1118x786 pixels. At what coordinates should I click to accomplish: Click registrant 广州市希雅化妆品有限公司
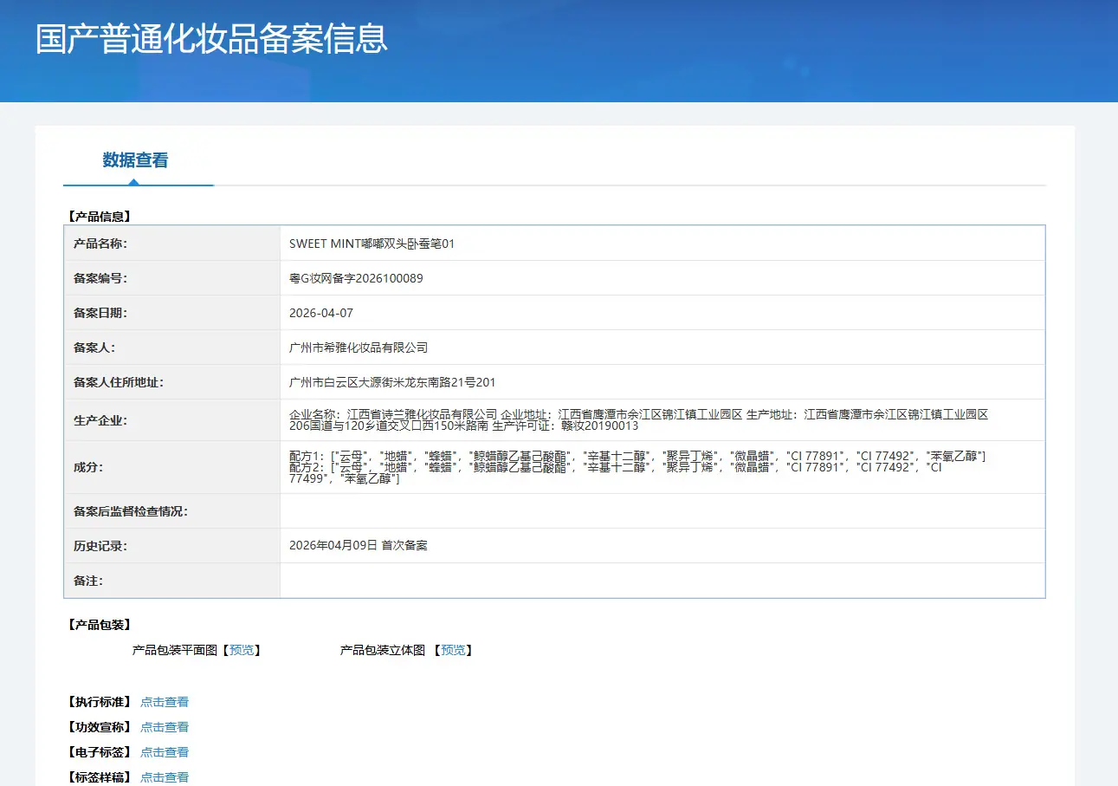pyautogui.click(x=359, y=348)
